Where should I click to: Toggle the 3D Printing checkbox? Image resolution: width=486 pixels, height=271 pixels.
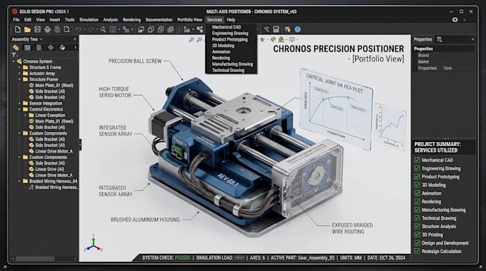coord(417,235)
